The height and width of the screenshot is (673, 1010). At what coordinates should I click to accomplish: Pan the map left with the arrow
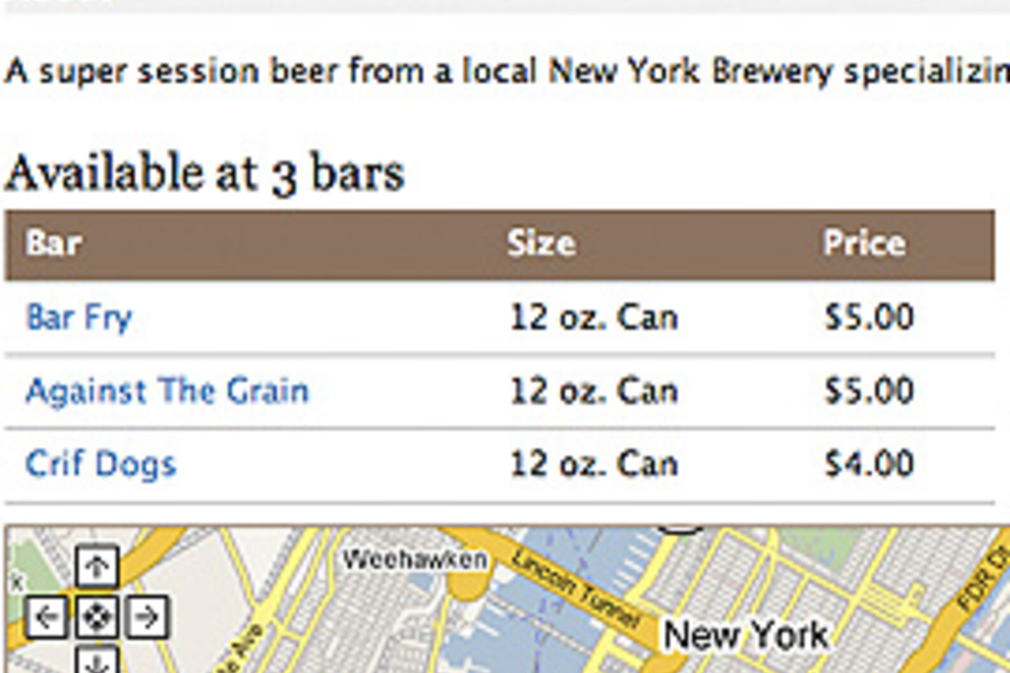click(x=46, y=617)
